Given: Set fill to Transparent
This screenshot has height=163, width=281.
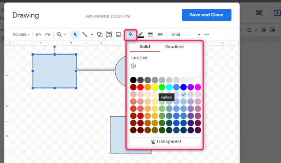Looking at the screenshot, I should (166, 142).
